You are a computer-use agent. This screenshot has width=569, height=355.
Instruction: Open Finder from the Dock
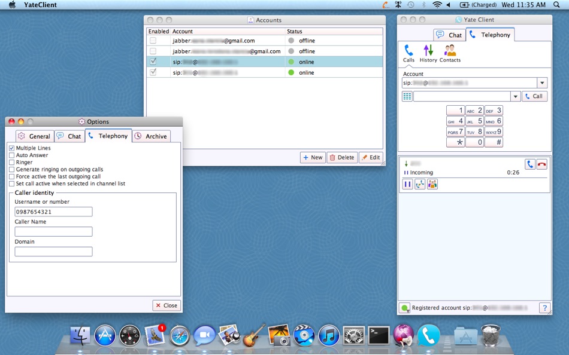click(80, 335)
